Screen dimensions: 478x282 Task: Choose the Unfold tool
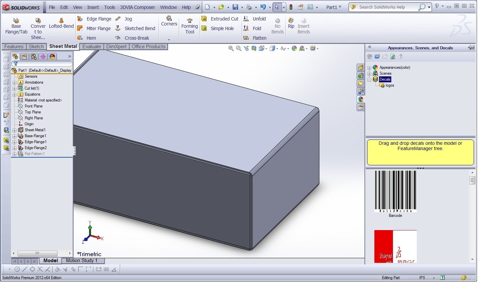tap(255, 19)
